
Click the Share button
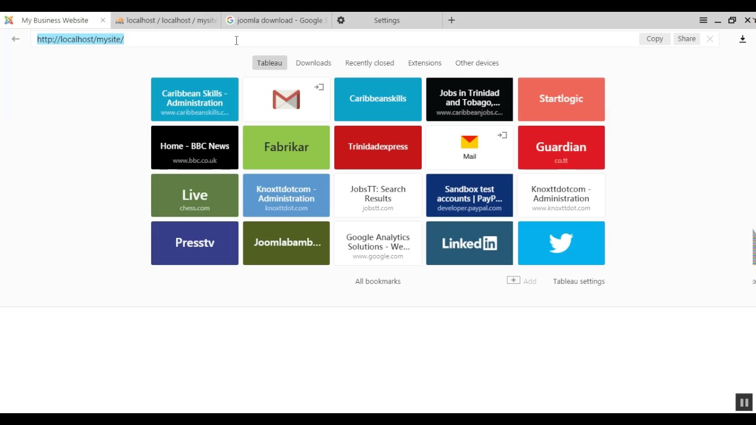click(x=686, y=38)
